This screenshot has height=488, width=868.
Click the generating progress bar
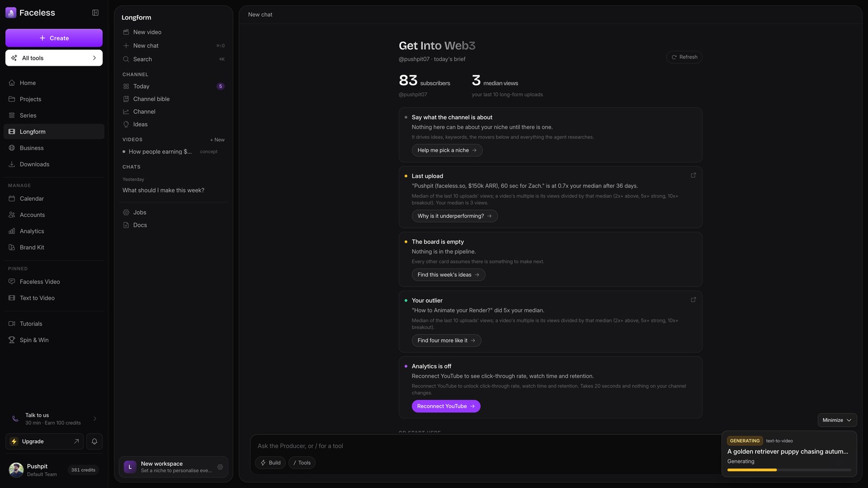[x=789, y=470]
